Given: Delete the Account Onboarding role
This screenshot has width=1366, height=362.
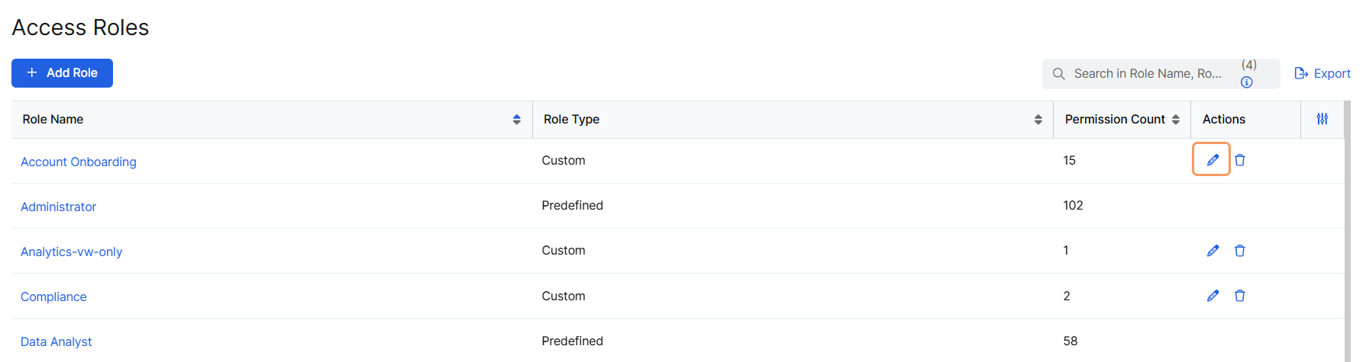Looking at the screenshot, I should (x=1240, y=160).
